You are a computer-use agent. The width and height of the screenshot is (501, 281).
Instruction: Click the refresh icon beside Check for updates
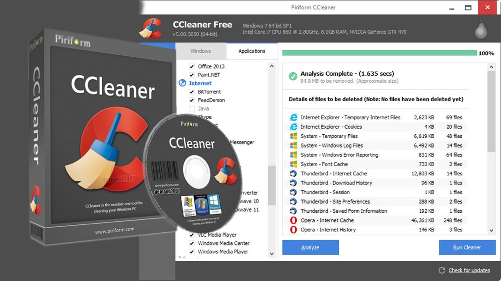442,270
